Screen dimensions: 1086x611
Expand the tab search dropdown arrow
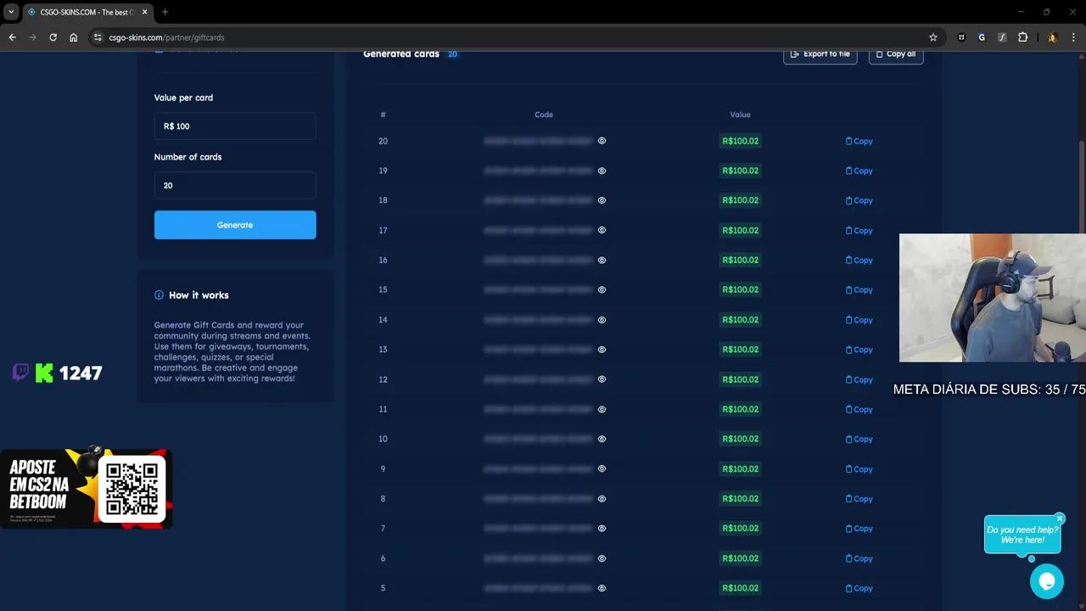click(11, 12)
